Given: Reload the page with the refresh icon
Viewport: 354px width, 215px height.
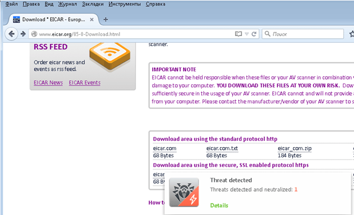Looking at the screenshot, I should point(254,34).
